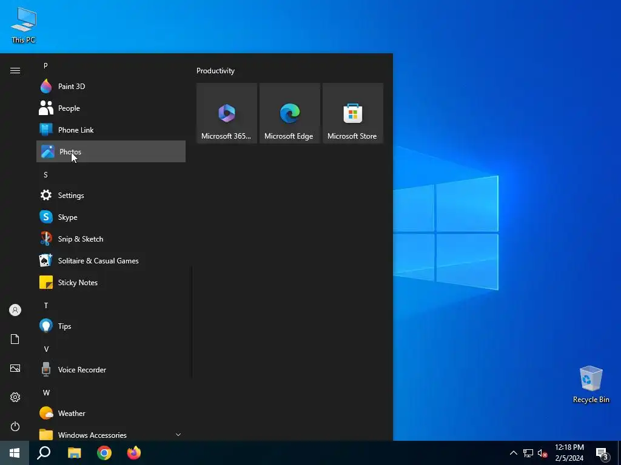
Task: Launch the People app
Action: click(x=111, y=108)
